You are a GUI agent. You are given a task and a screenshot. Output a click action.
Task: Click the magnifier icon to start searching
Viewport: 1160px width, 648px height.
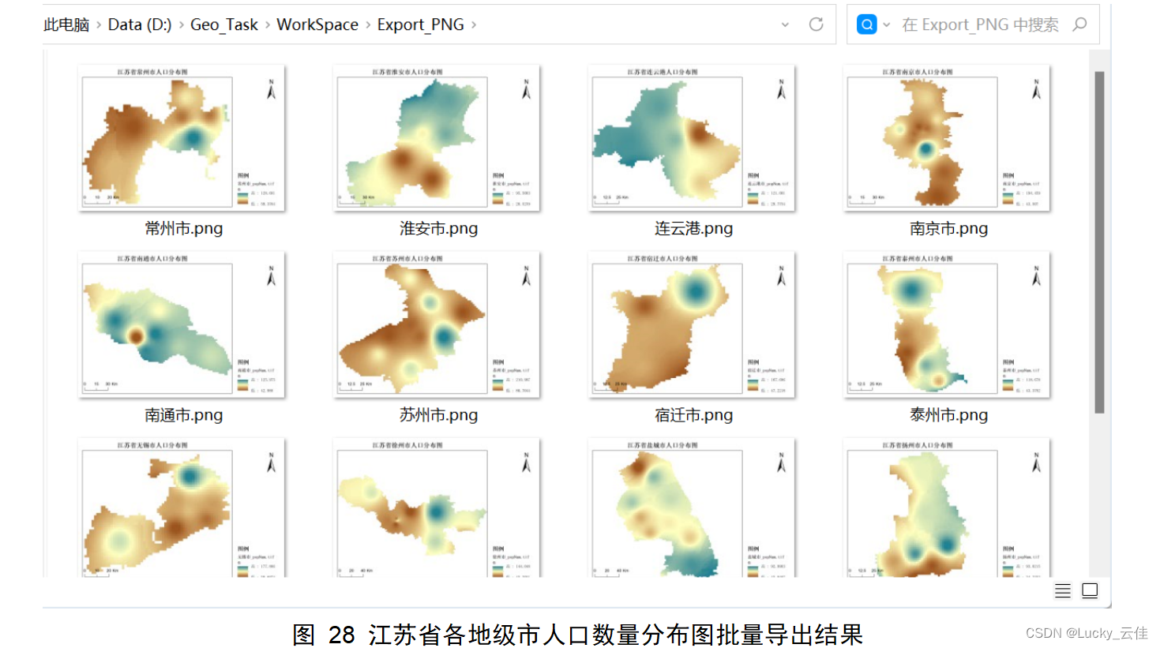tap(1079, 24)
